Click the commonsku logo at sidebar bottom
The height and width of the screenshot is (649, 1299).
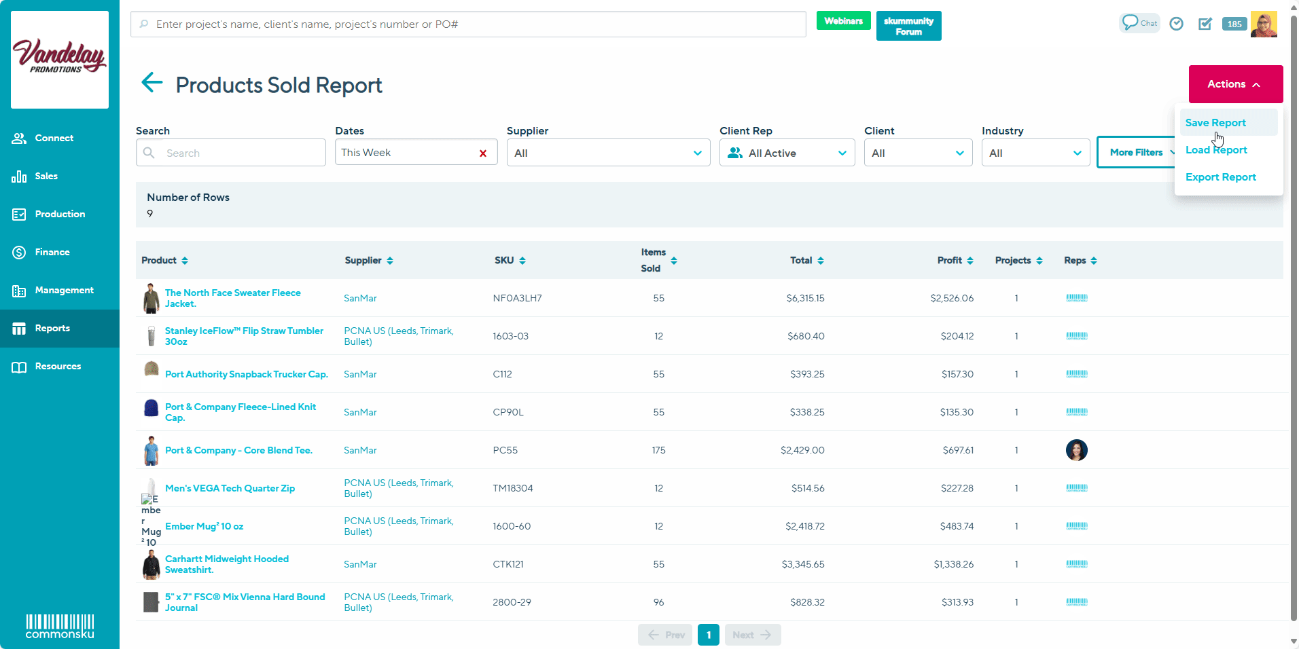click(60, 626)
